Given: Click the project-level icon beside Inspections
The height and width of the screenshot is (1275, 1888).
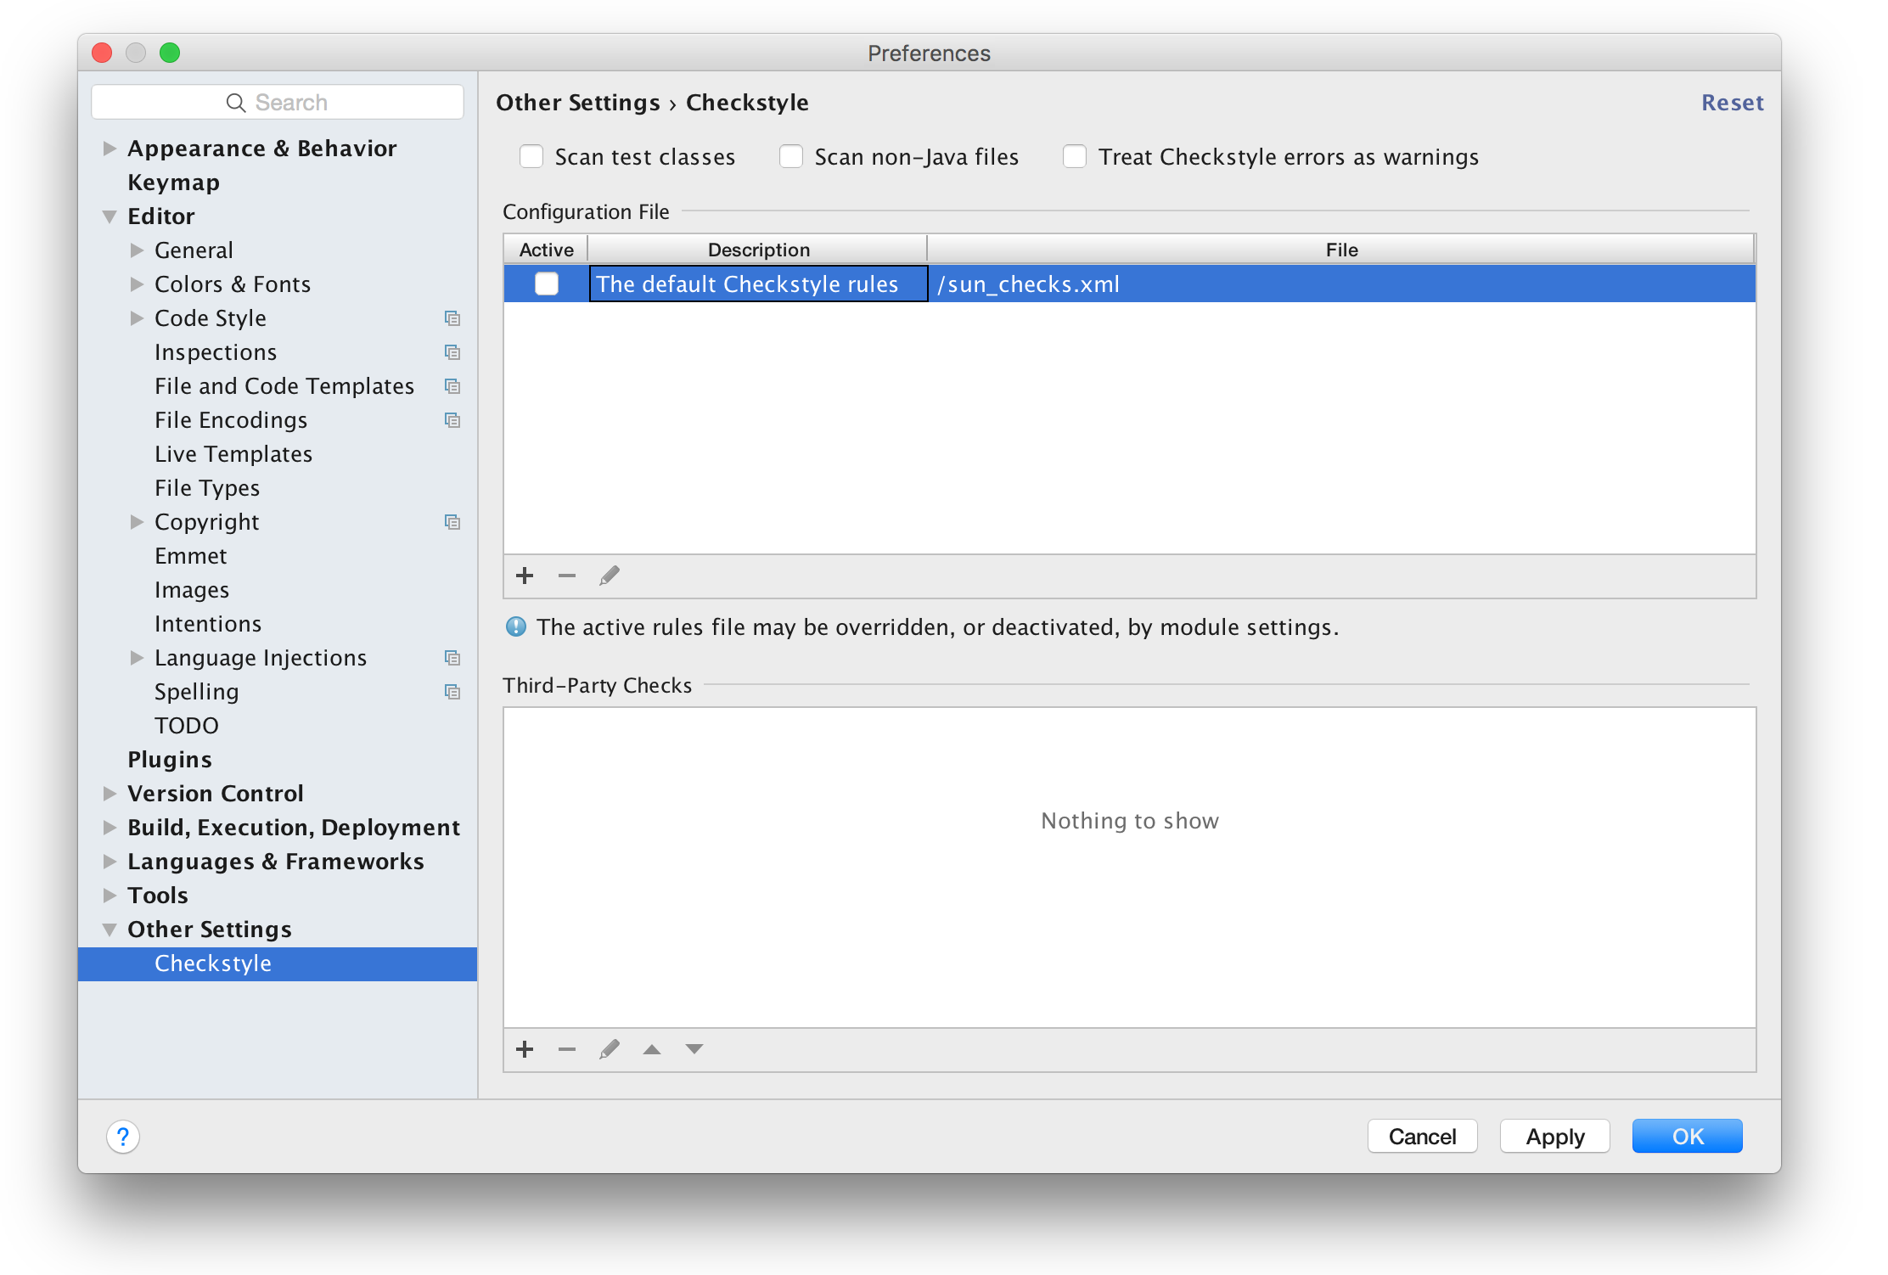Looking at the screenshot, I should click(452, 352).
